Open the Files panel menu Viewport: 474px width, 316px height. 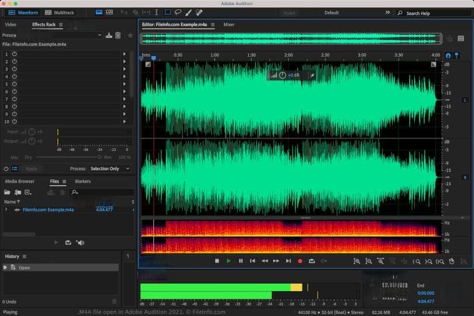pos(64,181)
